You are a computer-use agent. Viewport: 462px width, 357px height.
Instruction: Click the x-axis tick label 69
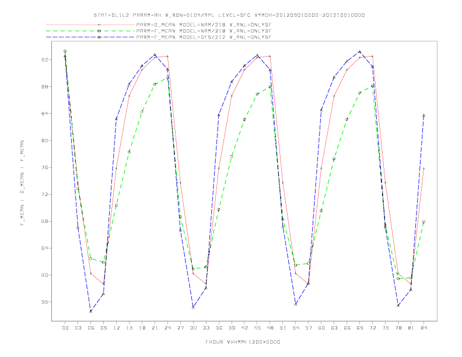click(360, 328)
